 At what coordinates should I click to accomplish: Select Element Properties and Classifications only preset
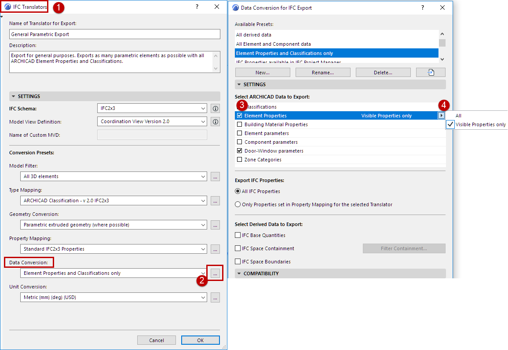(x=336, y=53)
